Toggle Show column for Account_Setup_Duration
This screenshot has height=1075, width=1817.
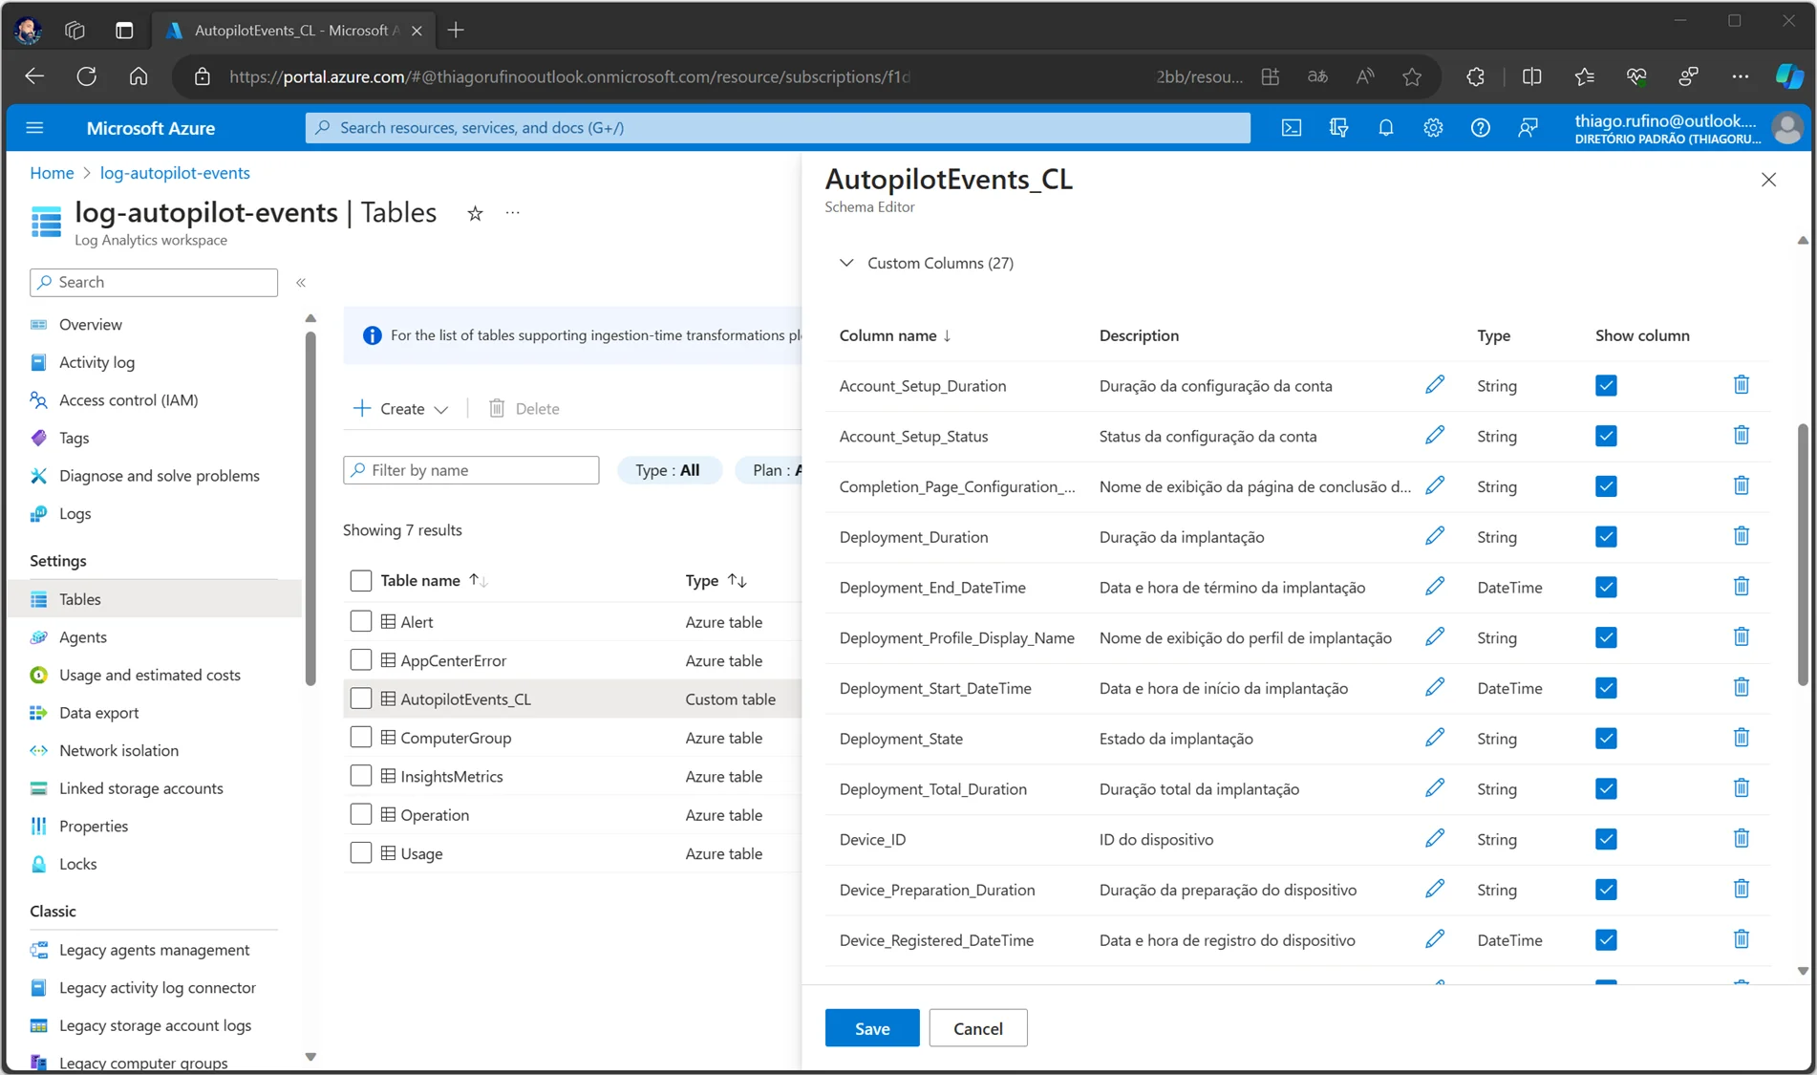(x=1606, y=385)
